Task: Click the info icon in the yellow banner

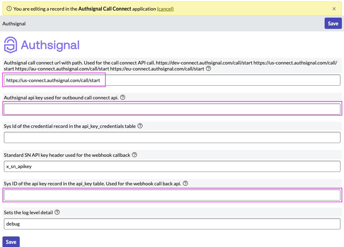Action: click(9, 8)
